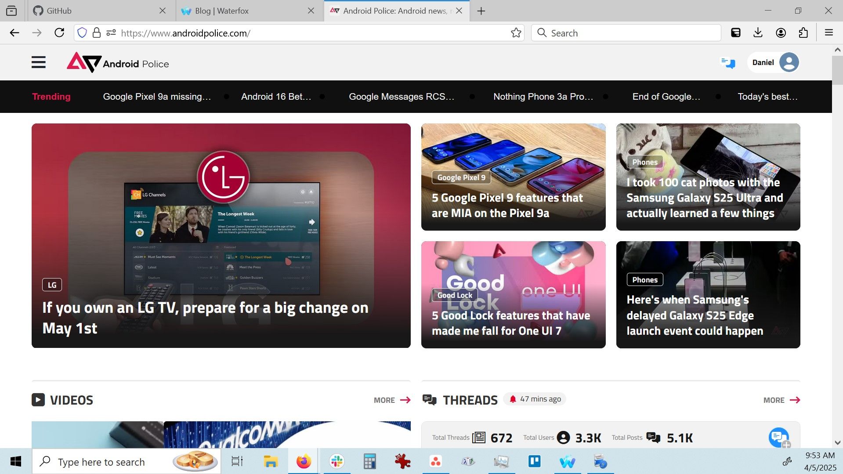Click MORE next to THREADS
Viewport: 843px width, 474px height.
point(781,400)
